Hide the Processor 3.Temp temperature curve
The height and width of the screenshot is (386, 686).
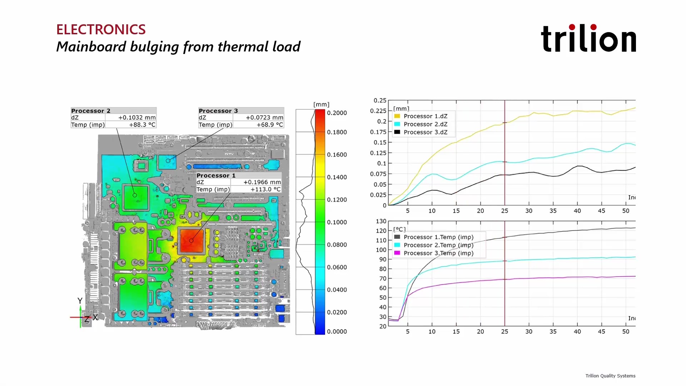tap(438, 253)
